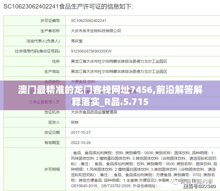This screenshot has height=191, width=220.
Task: Select the issue date 2017-10-27
Action: point(81,132)
